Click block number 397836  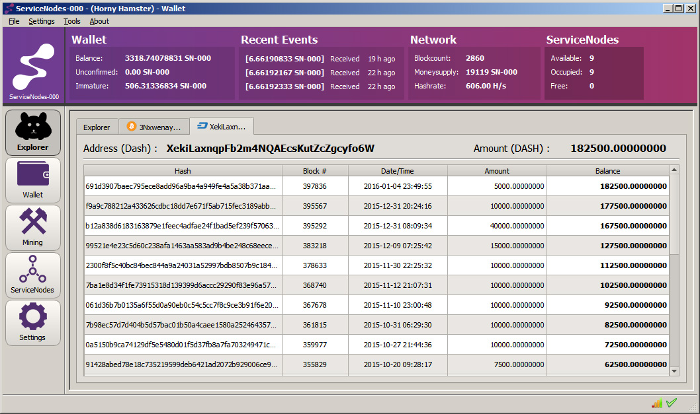coord(315,186)
